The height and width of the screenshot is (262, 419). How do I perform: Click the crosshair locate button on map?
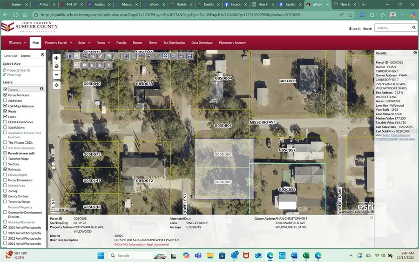point(56,85)
